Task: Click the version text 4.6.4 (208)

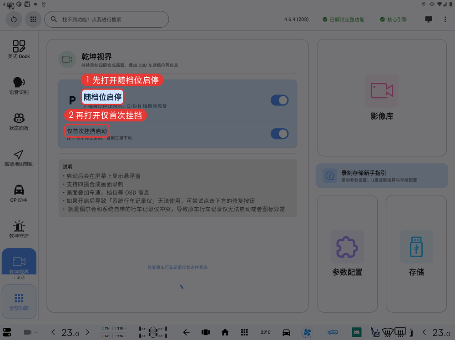Action: pos(296,20)
